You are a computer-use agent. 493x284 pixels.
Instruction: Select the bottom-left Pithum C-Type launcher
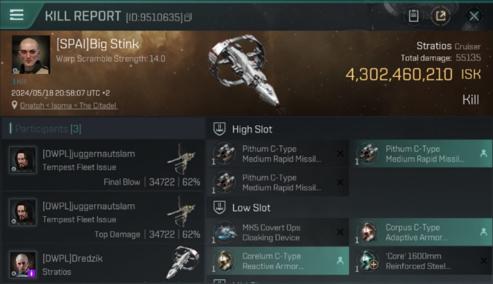tap(278, 183)
